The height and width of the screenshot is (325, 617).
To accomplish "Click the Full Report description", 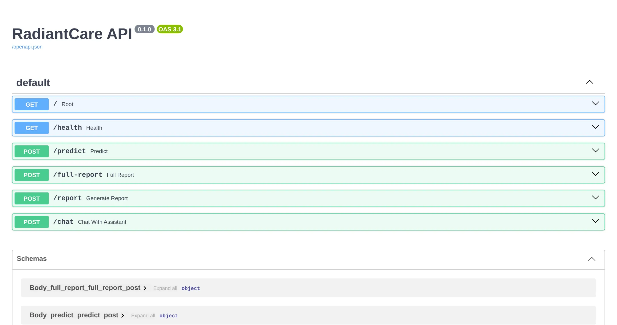I will click(x=120, y=175).
